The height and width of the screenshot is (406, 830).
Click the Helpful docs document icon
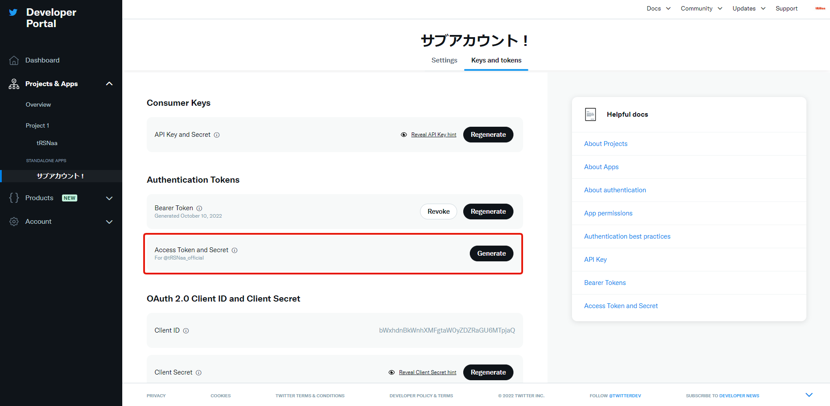[590, 114]
